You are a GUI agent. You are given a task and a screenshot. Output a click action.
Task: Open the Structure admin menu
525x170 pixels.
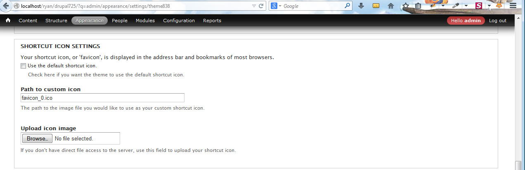(56, 21)
